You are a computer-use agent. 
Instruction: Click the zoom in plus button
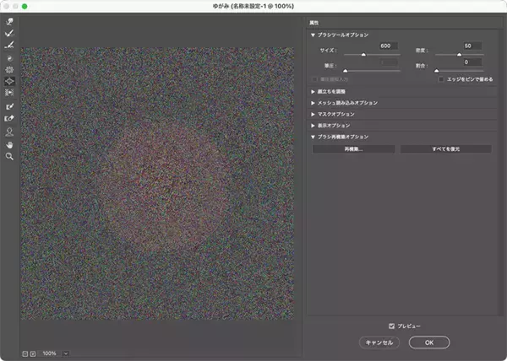pos(33,354)
